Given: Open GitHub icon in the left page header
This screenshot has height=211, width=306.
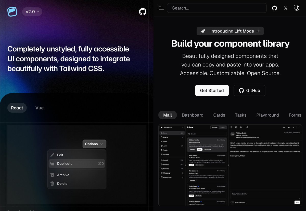Looking at the screenshot, I should tap(143, 11).
